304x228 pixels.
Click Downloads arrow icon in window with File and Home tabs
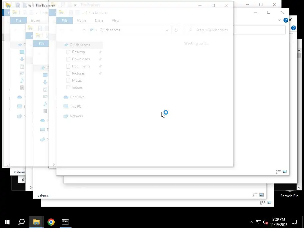coord(22,59)
